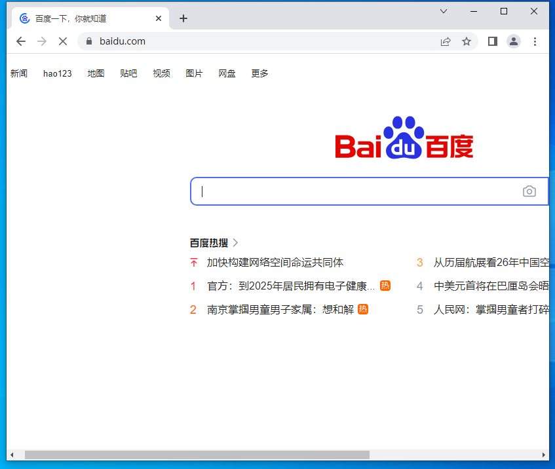The image size is (555, 469).
Task: Open hot search 南京掌掴男童男子家属：想和解
Action: pos(280,310)
